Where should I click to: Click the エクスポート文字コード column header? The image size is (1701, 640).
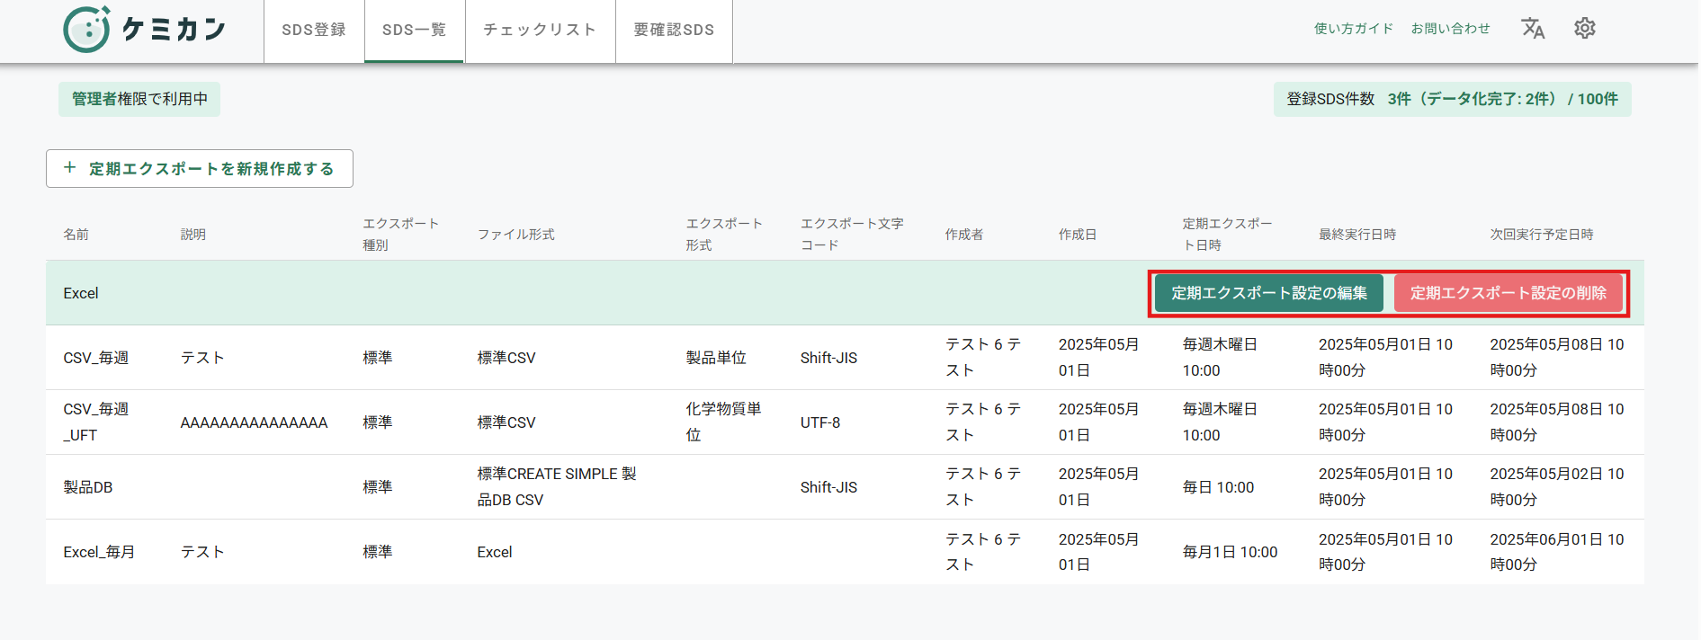pyautogui.click(x=852, y=234)
